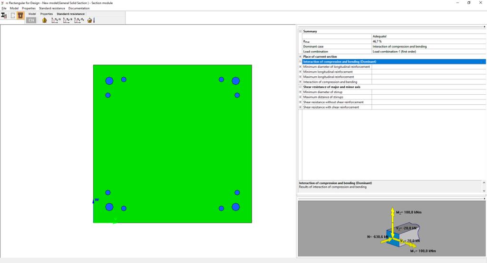487x263 pixels.
Task: Click the gold sphere icon after My-Mz
Action: click(x=91, y=20)
